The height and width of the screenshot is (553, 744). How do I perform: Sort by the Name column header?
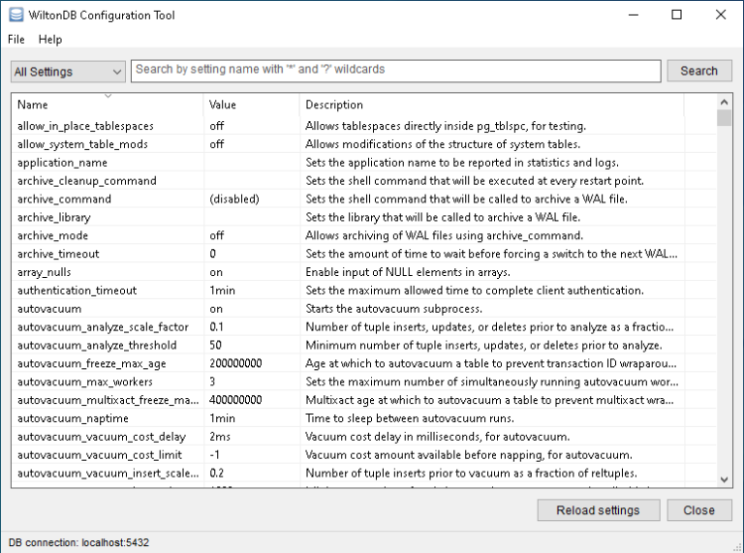tap(107, 105)
